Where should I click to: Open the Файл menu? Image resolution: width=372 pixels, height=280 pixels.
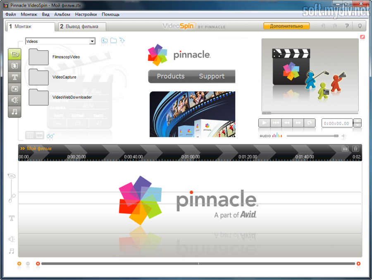pyautogui.click(x=11, y=14)
